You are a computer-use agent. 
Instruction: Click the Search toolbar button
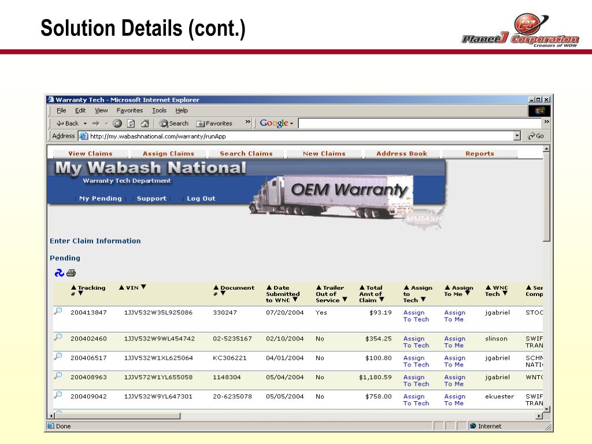[x=173, y=124]
